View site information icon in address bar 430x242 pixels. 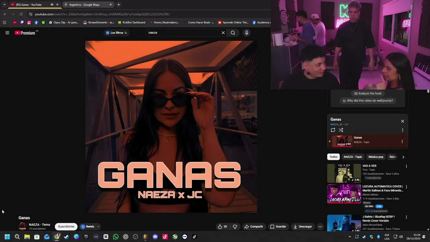[x=31, y=14]
